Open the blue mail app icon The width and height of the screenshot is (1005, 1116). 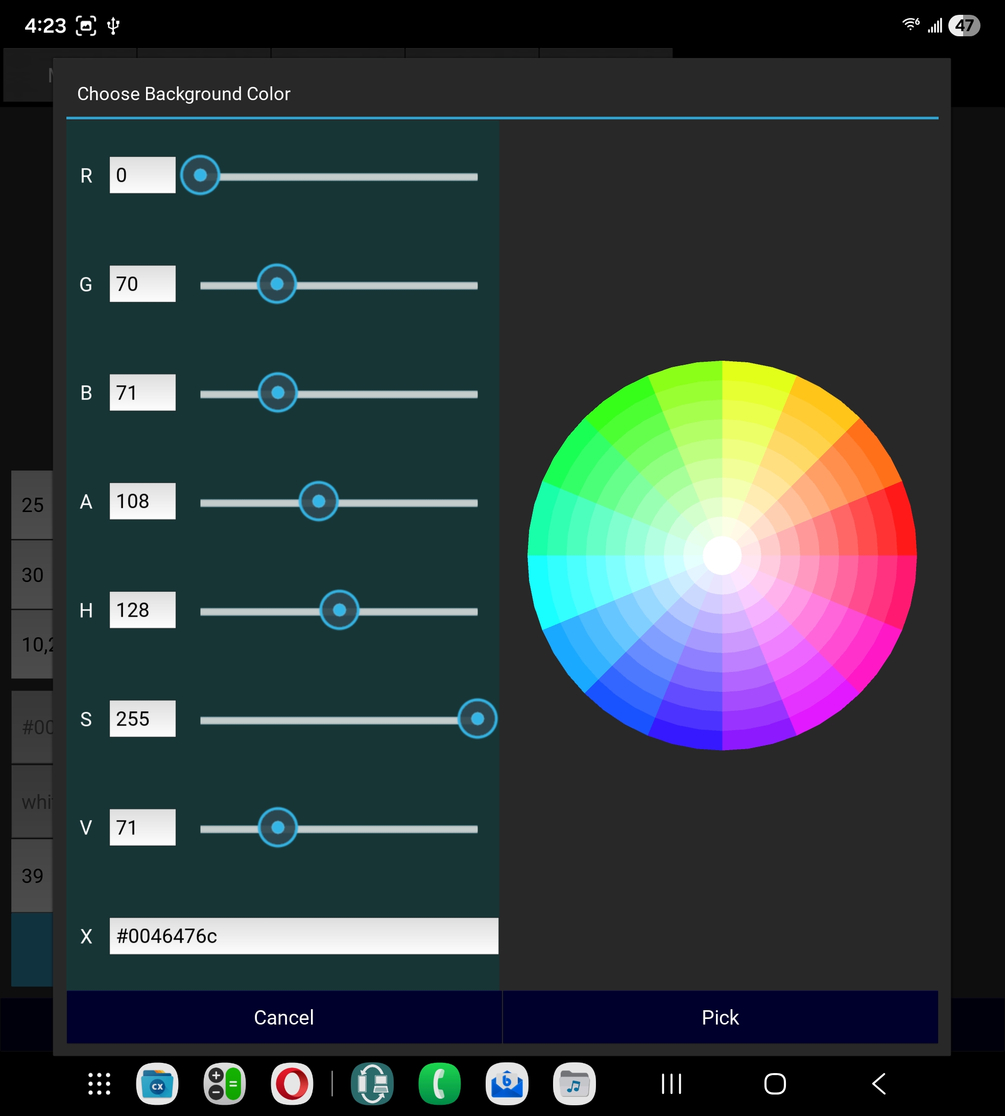tap(507, 1084)
